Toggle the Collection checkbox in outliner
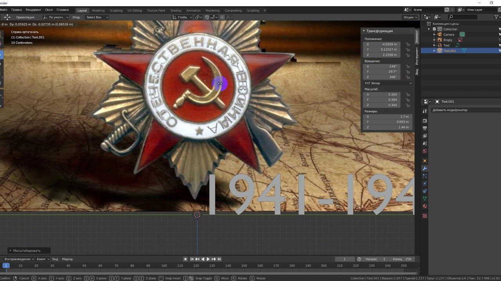This screenshot has height=281, width=501. (x=434, y=29)
